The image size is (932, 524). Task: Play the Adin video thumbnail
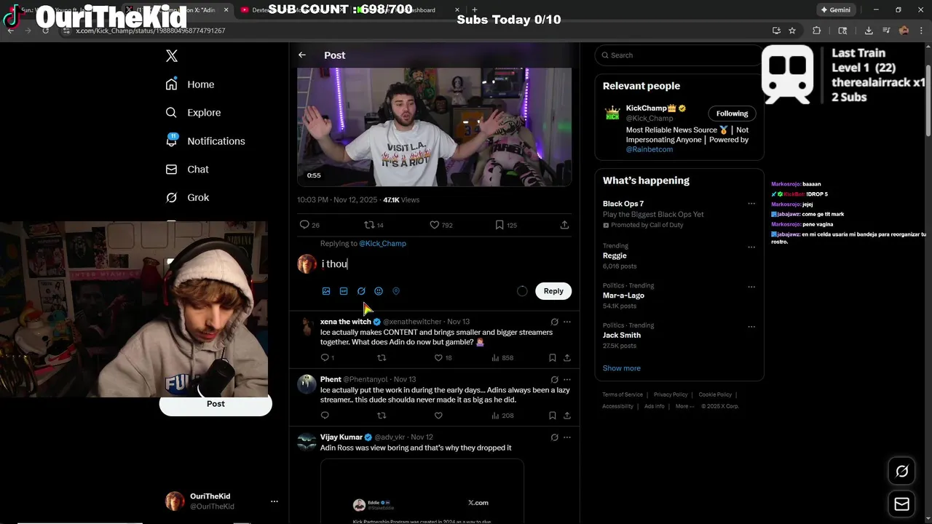pyautogui.click(x=434, y=127)
